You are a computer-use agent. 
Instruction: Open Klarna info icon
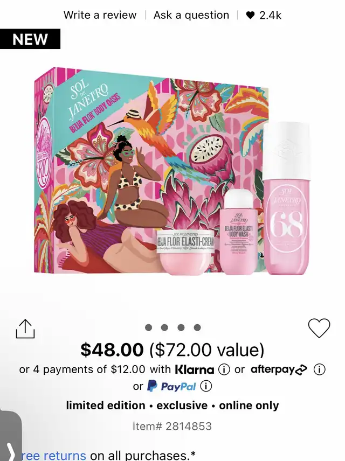tap(224, 369)
